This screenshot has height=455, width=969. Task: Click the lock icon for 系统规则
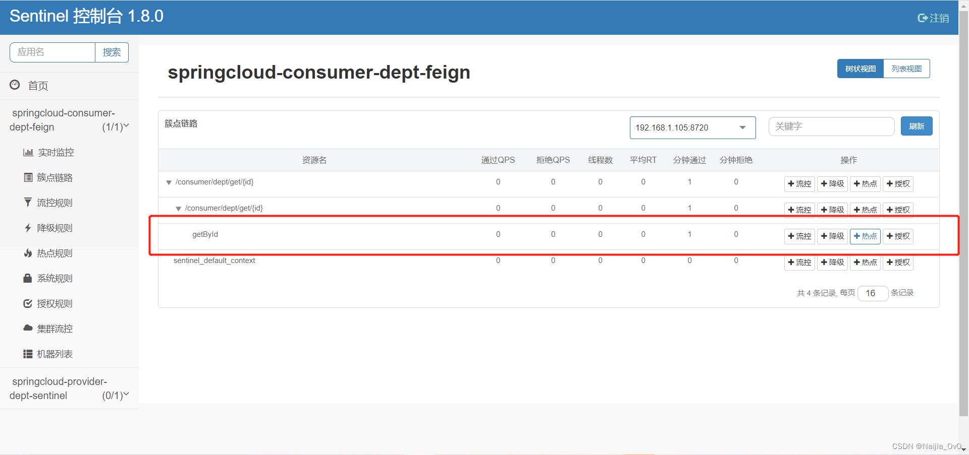(28, 278)
